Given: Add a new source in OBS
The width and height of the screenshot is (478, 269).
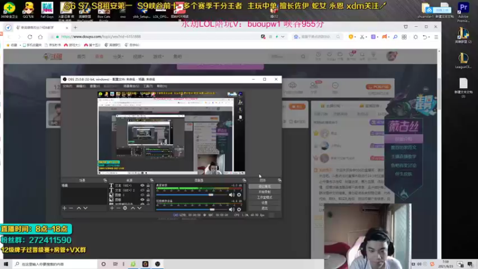Looking at the screenshot, I should [112, 208].
